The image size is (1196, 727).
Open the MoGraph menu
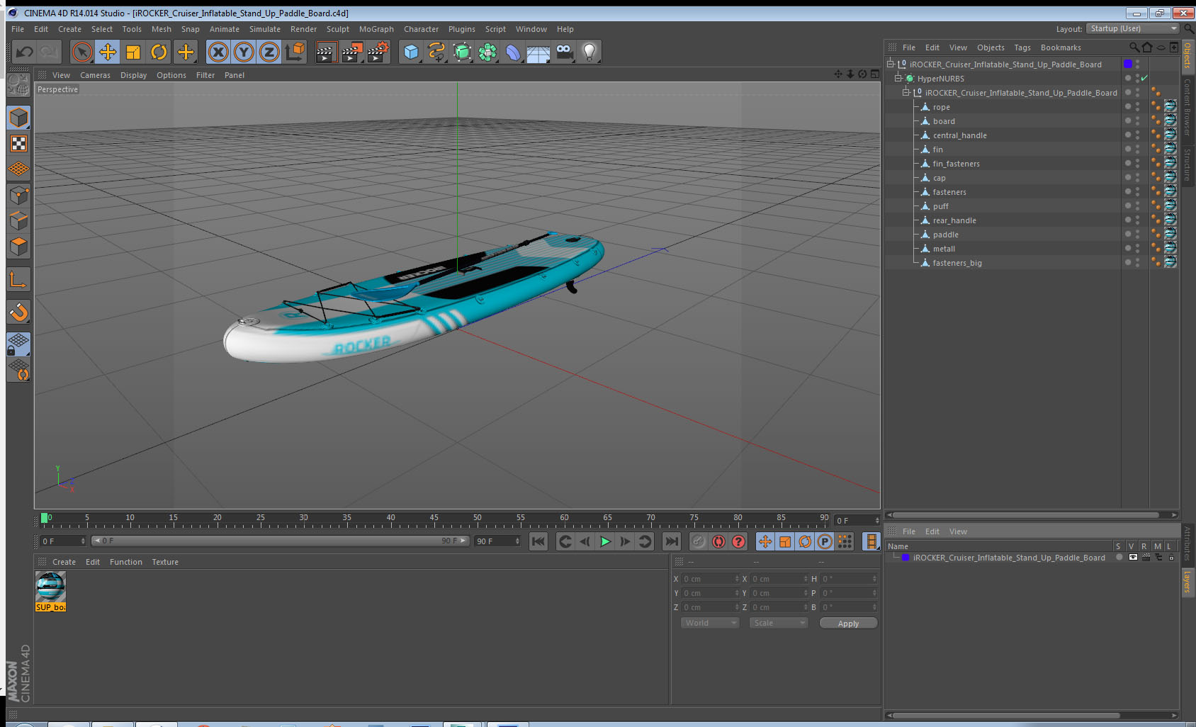point(376,29)
